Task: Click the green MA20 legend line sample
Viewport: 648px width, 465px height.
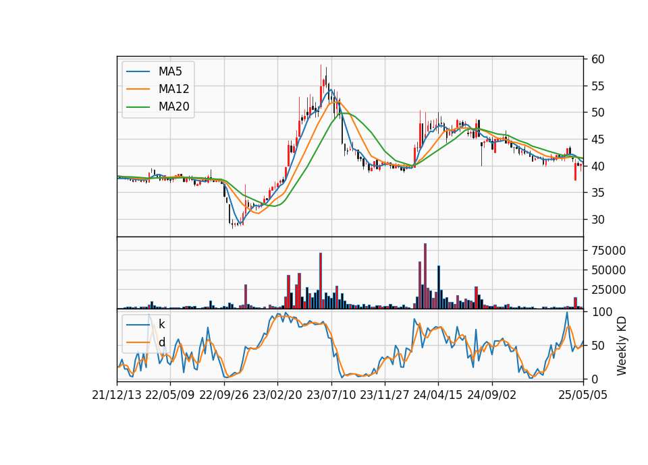Action: [138, 107]
